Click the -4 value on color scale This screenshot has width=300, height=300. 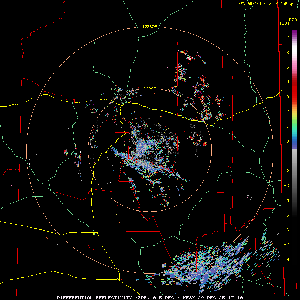point(286,200)
